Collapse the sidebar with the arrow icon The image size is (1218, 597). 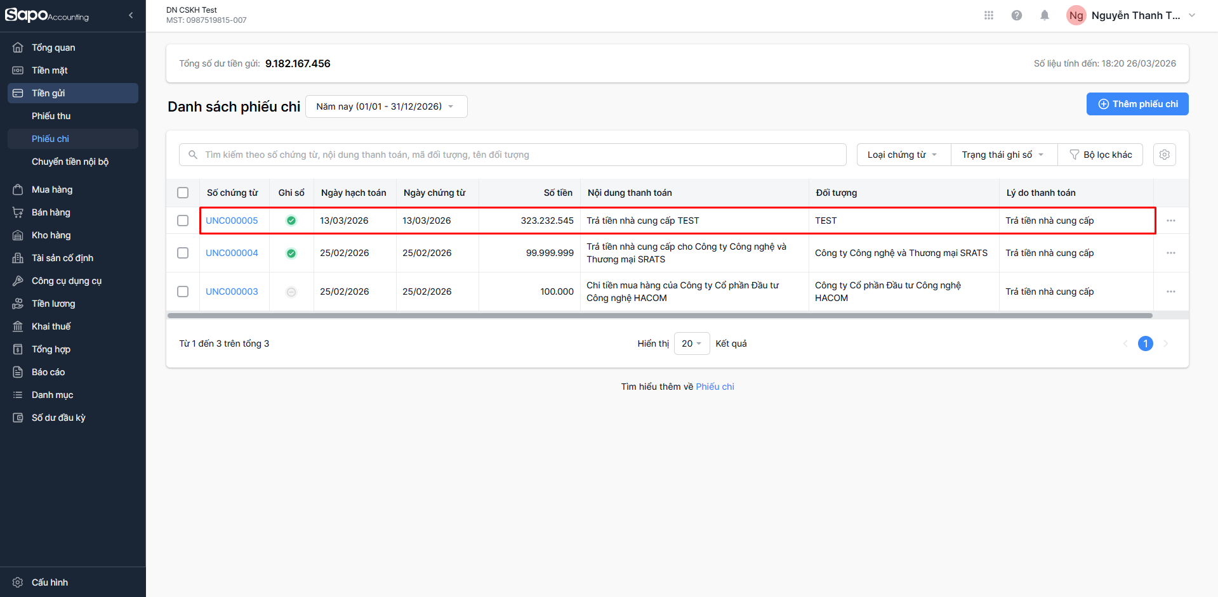coord(131,15)
